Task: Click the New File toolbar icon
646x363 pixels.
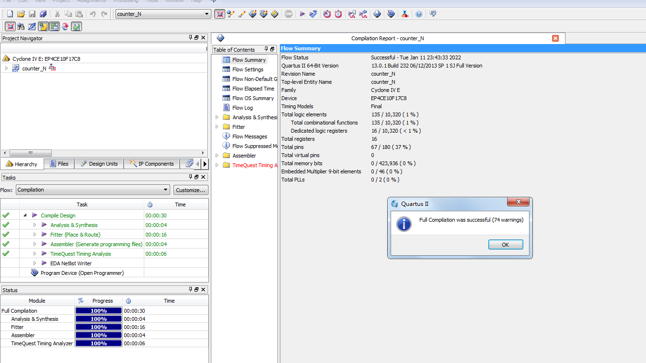Action: [10, 14]
